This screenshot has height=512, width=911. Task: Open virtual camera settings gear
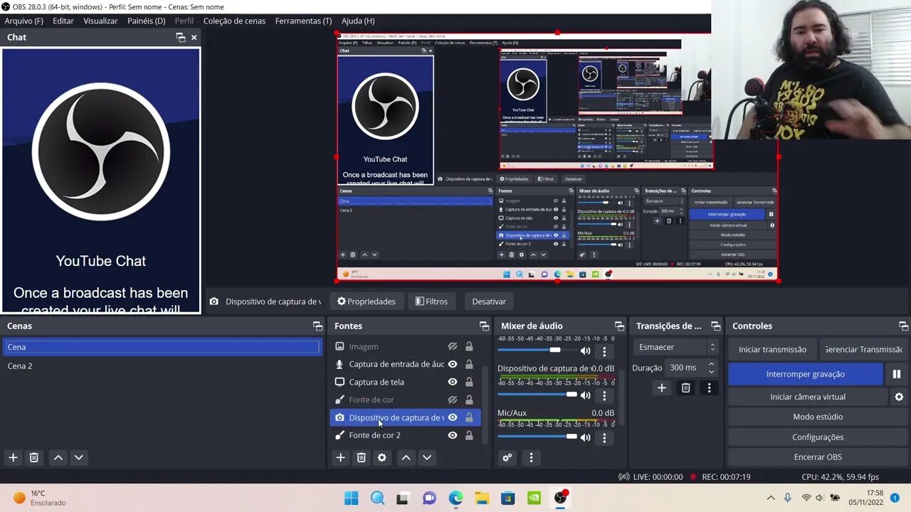(x=898, y=397)
